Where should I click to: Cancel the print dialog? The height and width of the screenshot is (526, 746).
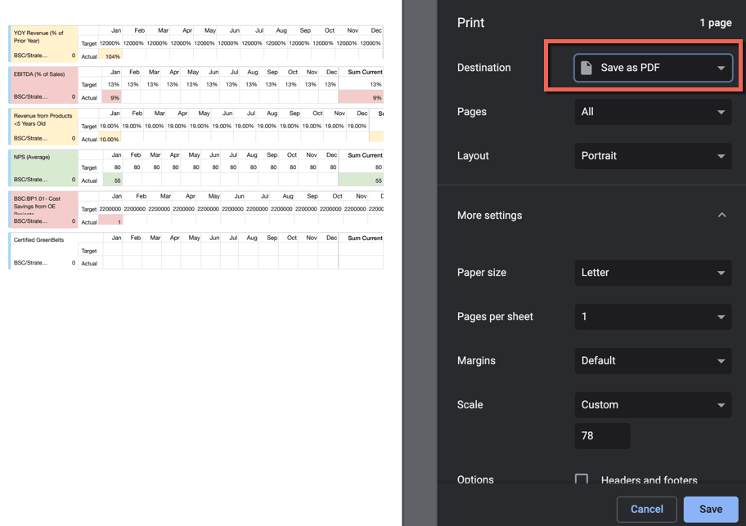click(646, 509)
